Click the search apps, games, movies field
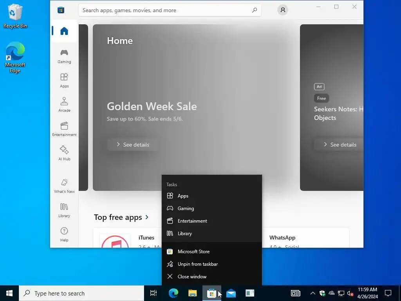401x301 pixels. [170, 10]
